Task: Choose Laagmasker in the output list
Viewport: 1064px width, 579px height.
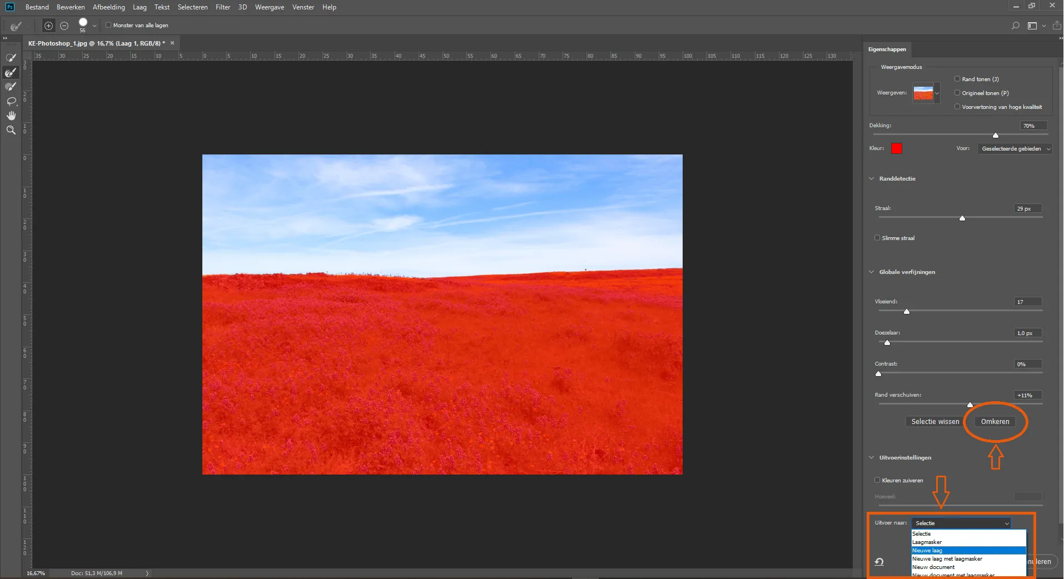Action: 968,542
